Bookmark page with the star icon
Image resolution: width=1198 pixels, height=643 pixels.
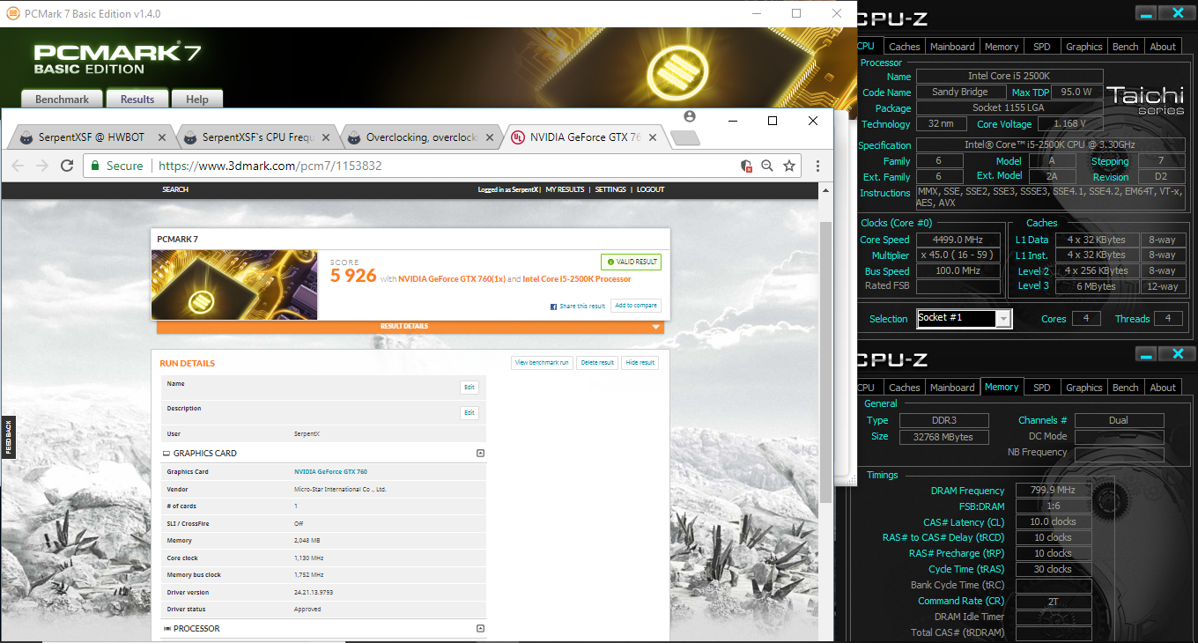(789, 166)
